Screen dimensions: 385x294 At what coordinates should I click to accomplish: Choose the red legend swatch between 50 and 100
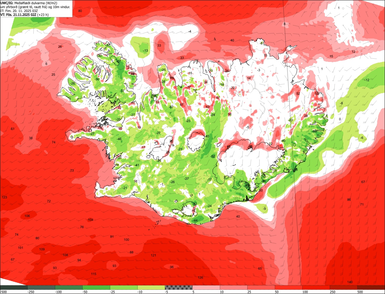click(289, 287)
